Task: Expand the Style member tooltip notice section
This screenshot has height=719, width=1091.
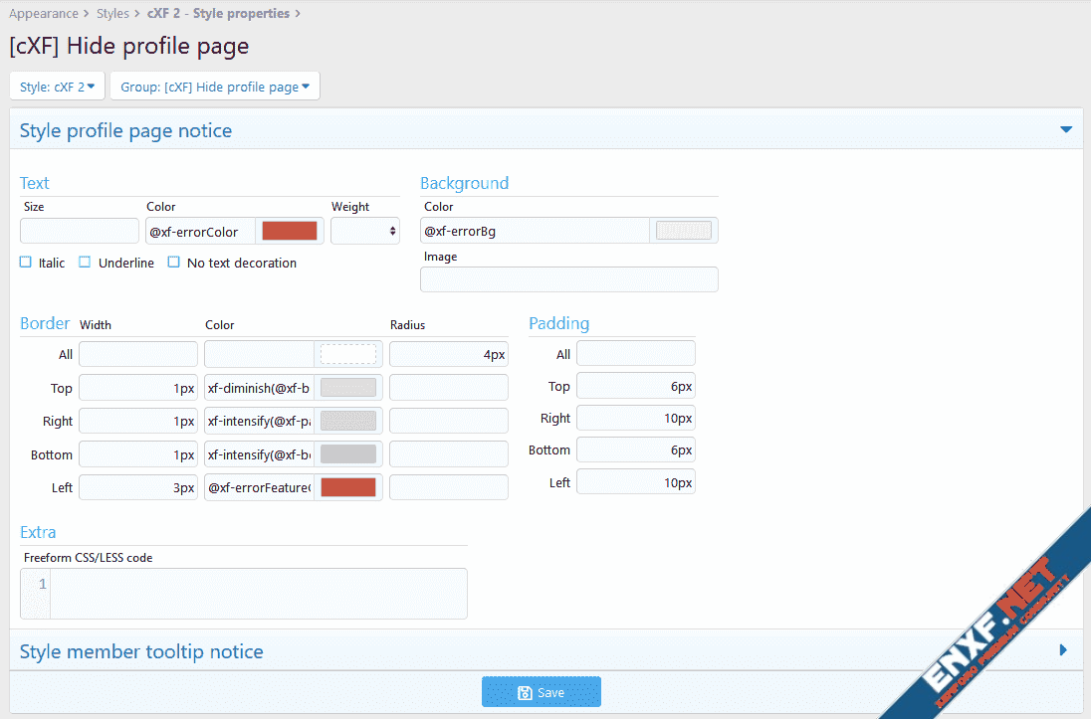Action: [1063, 651]
